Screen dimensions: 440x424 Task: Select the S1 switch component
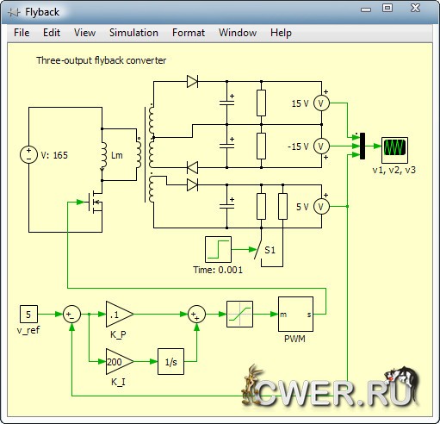(261, 248)
